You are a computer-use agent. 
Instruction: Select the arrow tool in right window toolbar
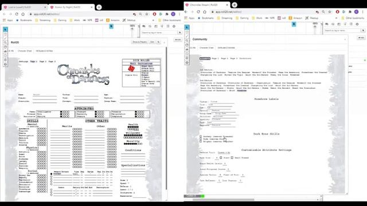pos(187,27)
